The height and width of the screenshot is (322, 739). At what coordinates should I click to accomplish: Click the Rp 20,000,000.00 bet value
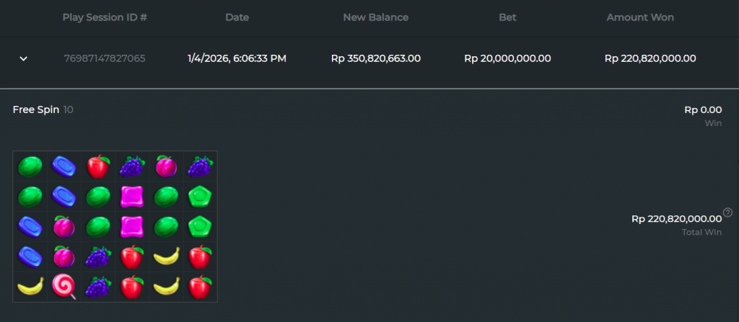(x=507, y=58)
